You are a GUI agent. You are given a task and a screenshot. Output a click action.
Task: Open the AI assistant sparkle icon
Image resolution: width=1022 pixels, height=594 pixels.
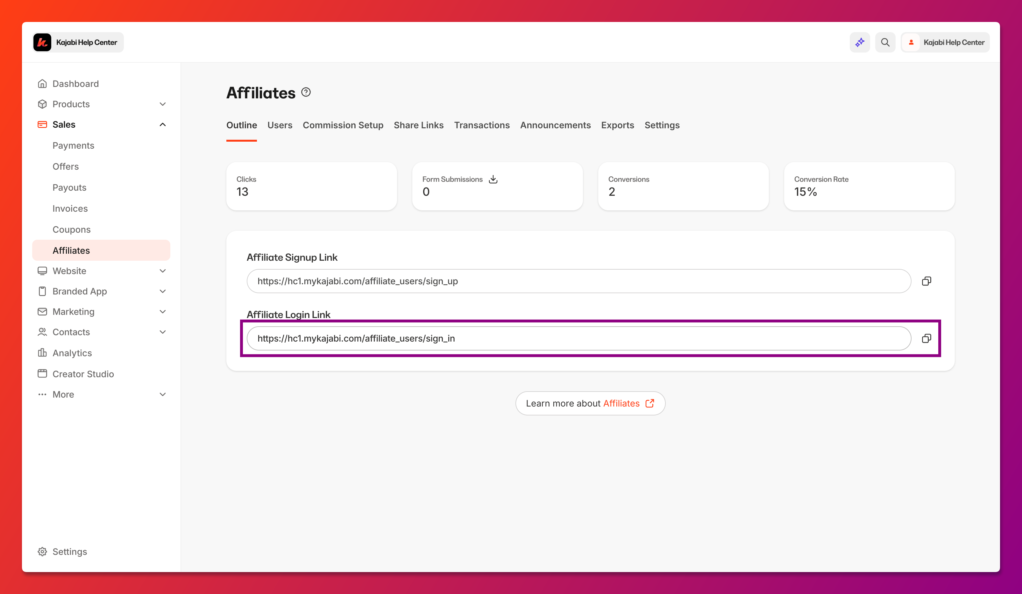(x=860, y=42)
